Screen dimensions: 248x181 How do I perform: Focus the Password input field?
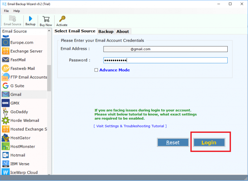(165, 60)
